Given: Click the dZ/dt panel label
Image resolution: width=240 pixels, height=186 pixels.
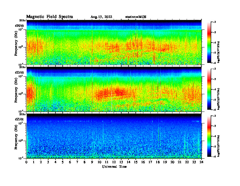Looking at the screenshot, I should click(x=19, y=119).
